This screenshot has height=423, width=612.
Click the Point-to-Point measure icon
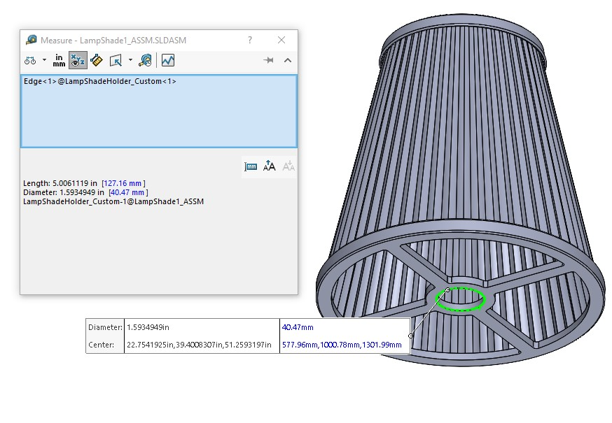pyautogui.click(x=97, y=60)
